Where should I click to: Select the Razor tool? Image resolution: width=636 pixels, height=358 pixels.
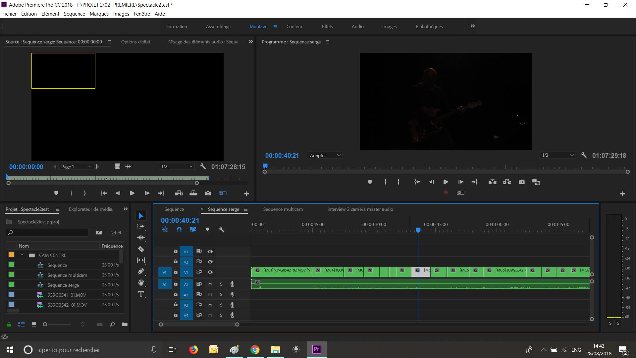[x=141, y=249]
